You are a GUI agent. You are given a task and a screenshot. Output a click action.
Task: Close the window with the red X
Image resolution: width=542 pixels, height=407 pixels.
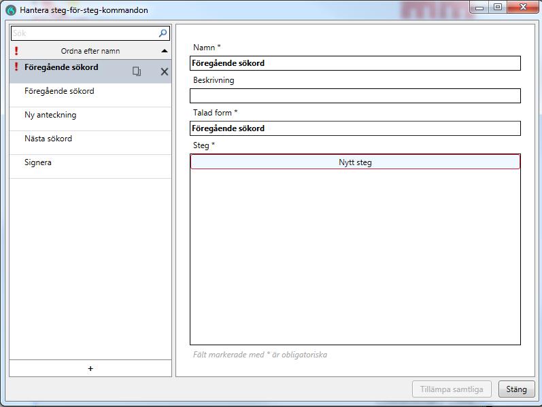click(x=523, y=7)
